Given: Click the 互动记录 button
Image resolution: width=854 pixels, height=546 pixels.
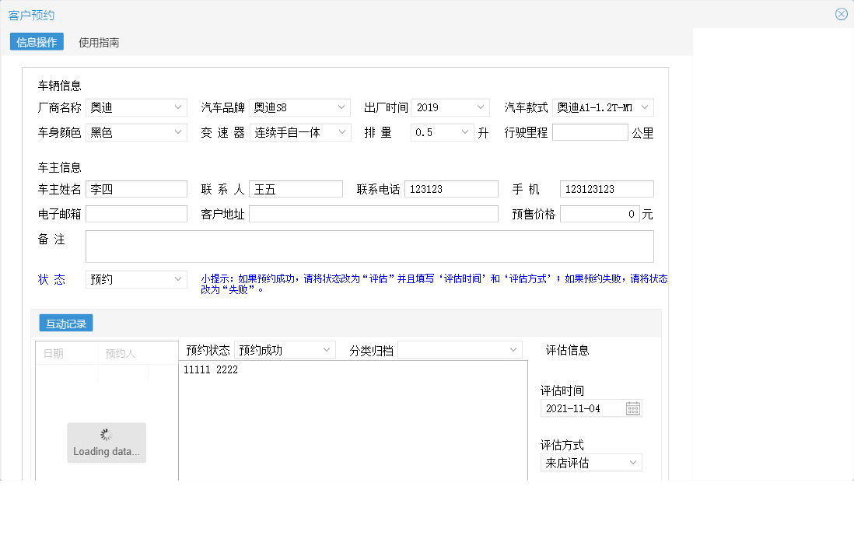Looking at the screenshot, I should [x=65, y=323].
